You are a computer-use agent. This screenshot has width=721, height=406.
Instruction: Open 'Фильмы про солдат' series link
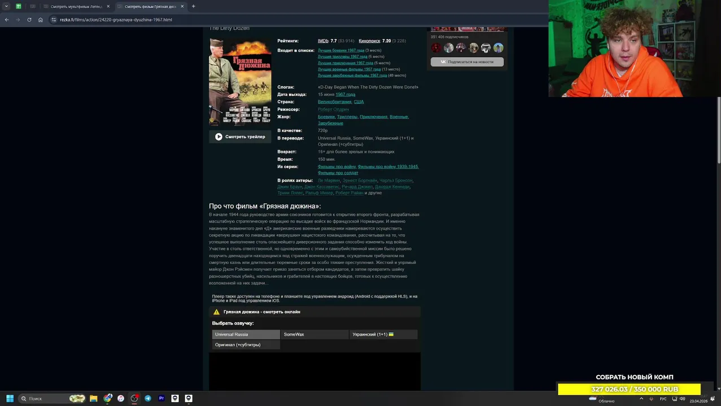(338, 173)
